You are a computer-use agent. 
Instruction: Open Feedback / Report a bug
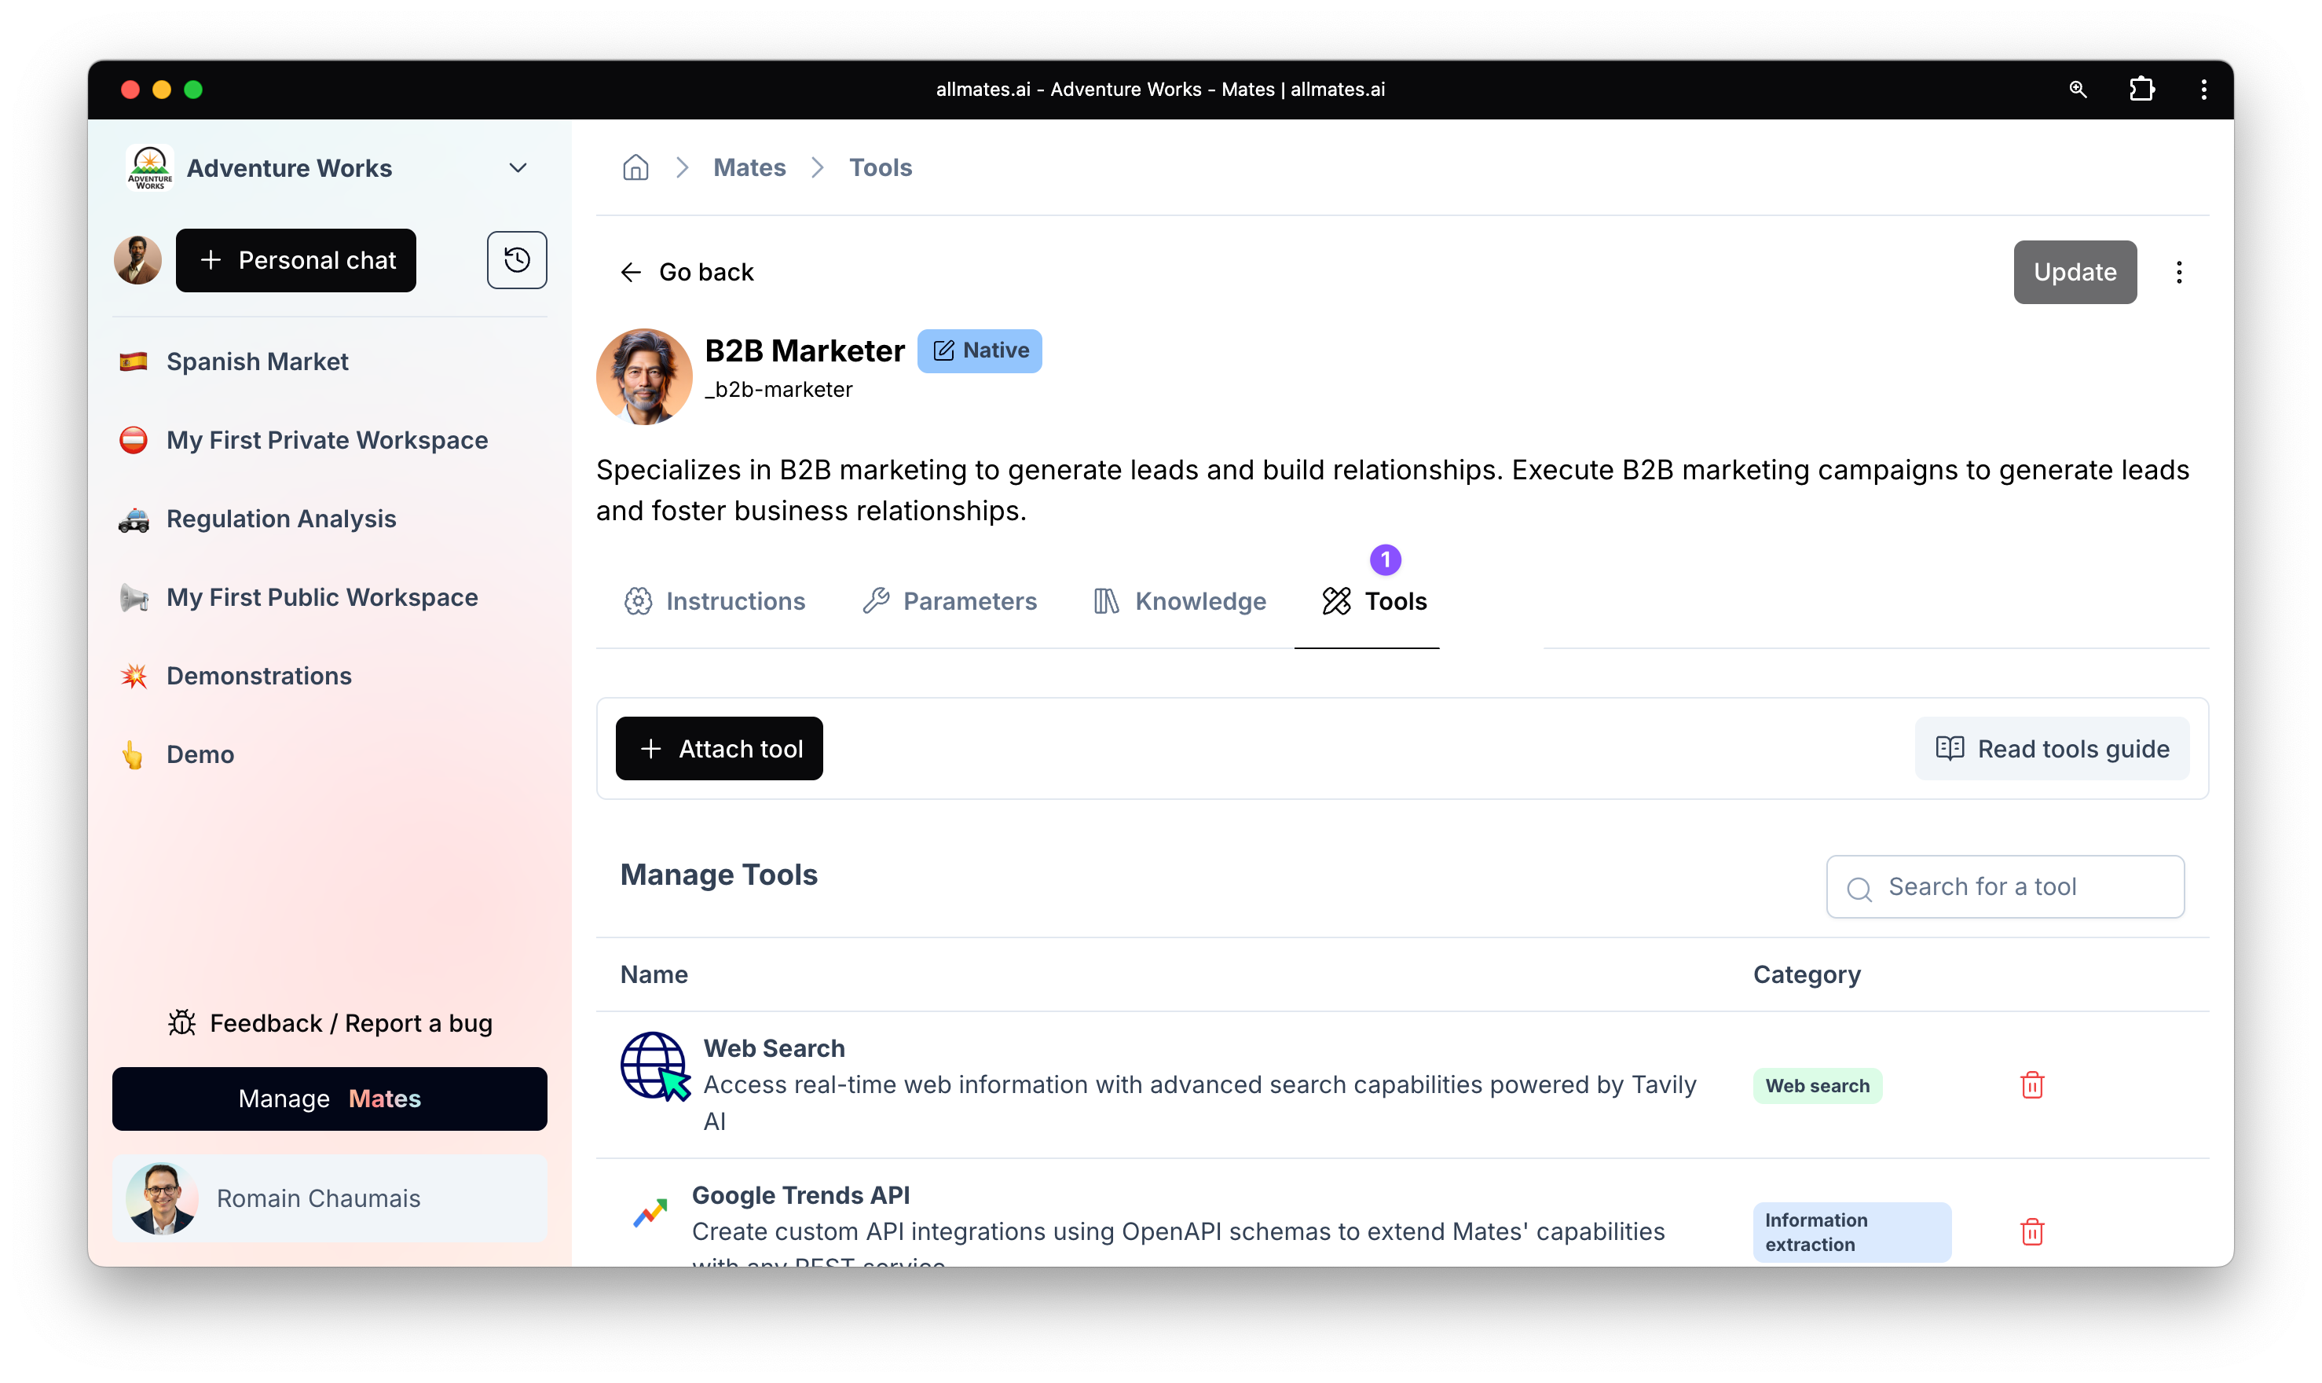[330, 1023]
